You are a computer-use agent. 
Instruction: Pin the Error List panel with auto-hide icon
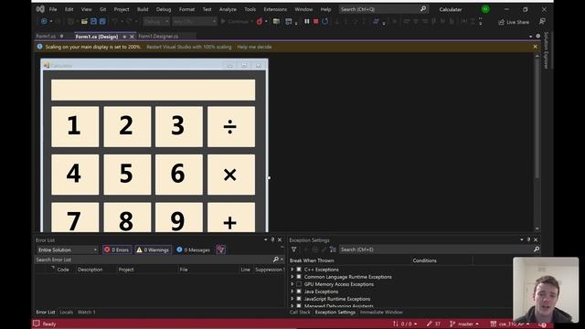click(272, 239)
